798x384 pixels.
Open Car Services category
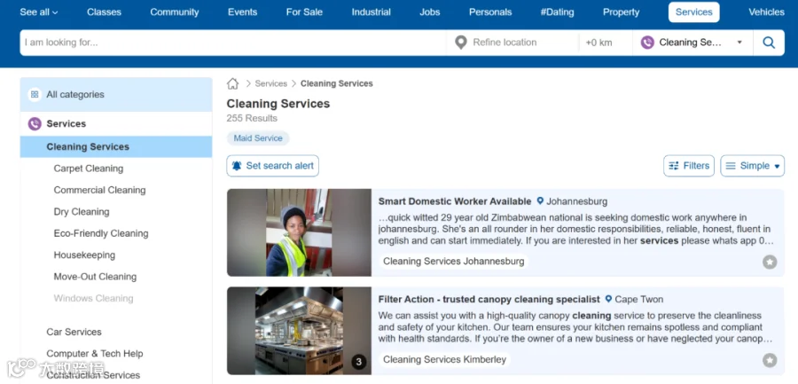(74, 332)
